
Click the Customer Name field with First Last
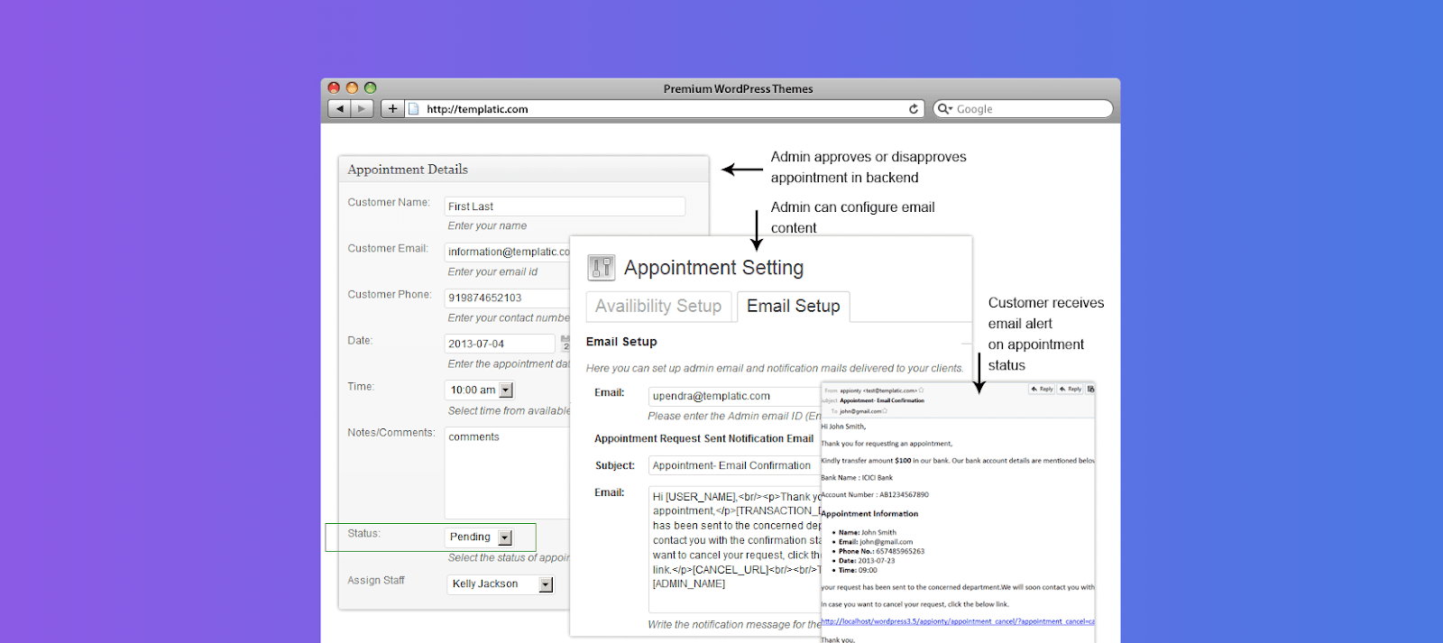click(x=565, y=207)
